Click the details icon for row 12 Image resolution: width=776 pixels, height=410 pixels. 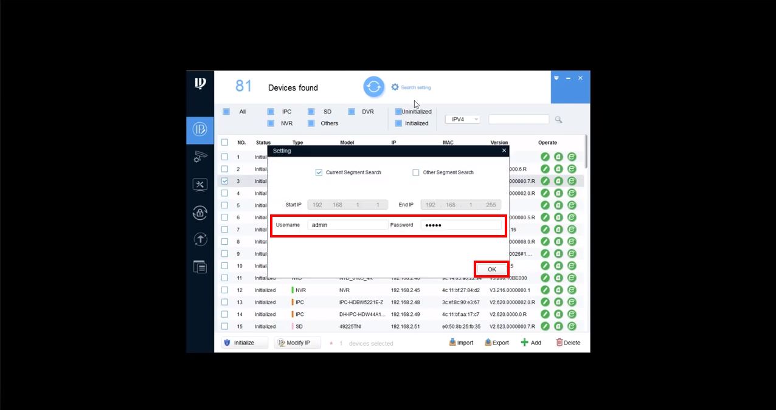coord(558,290)
